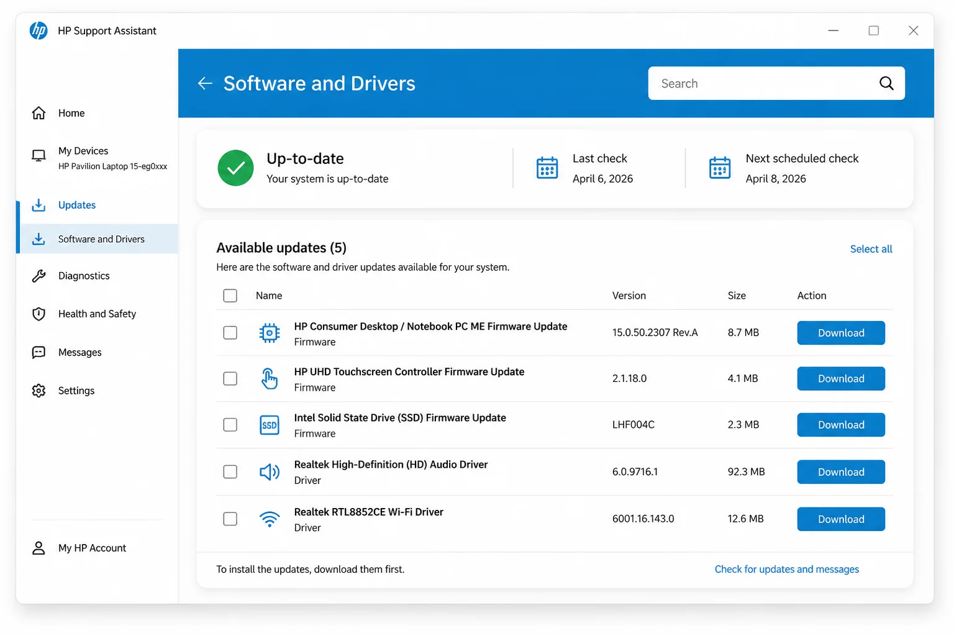Viewport: 954px width, 636px height.
Task: Click the HP Pavilion Laptop 15-eg0xxx text
Action: pos(113,166)
